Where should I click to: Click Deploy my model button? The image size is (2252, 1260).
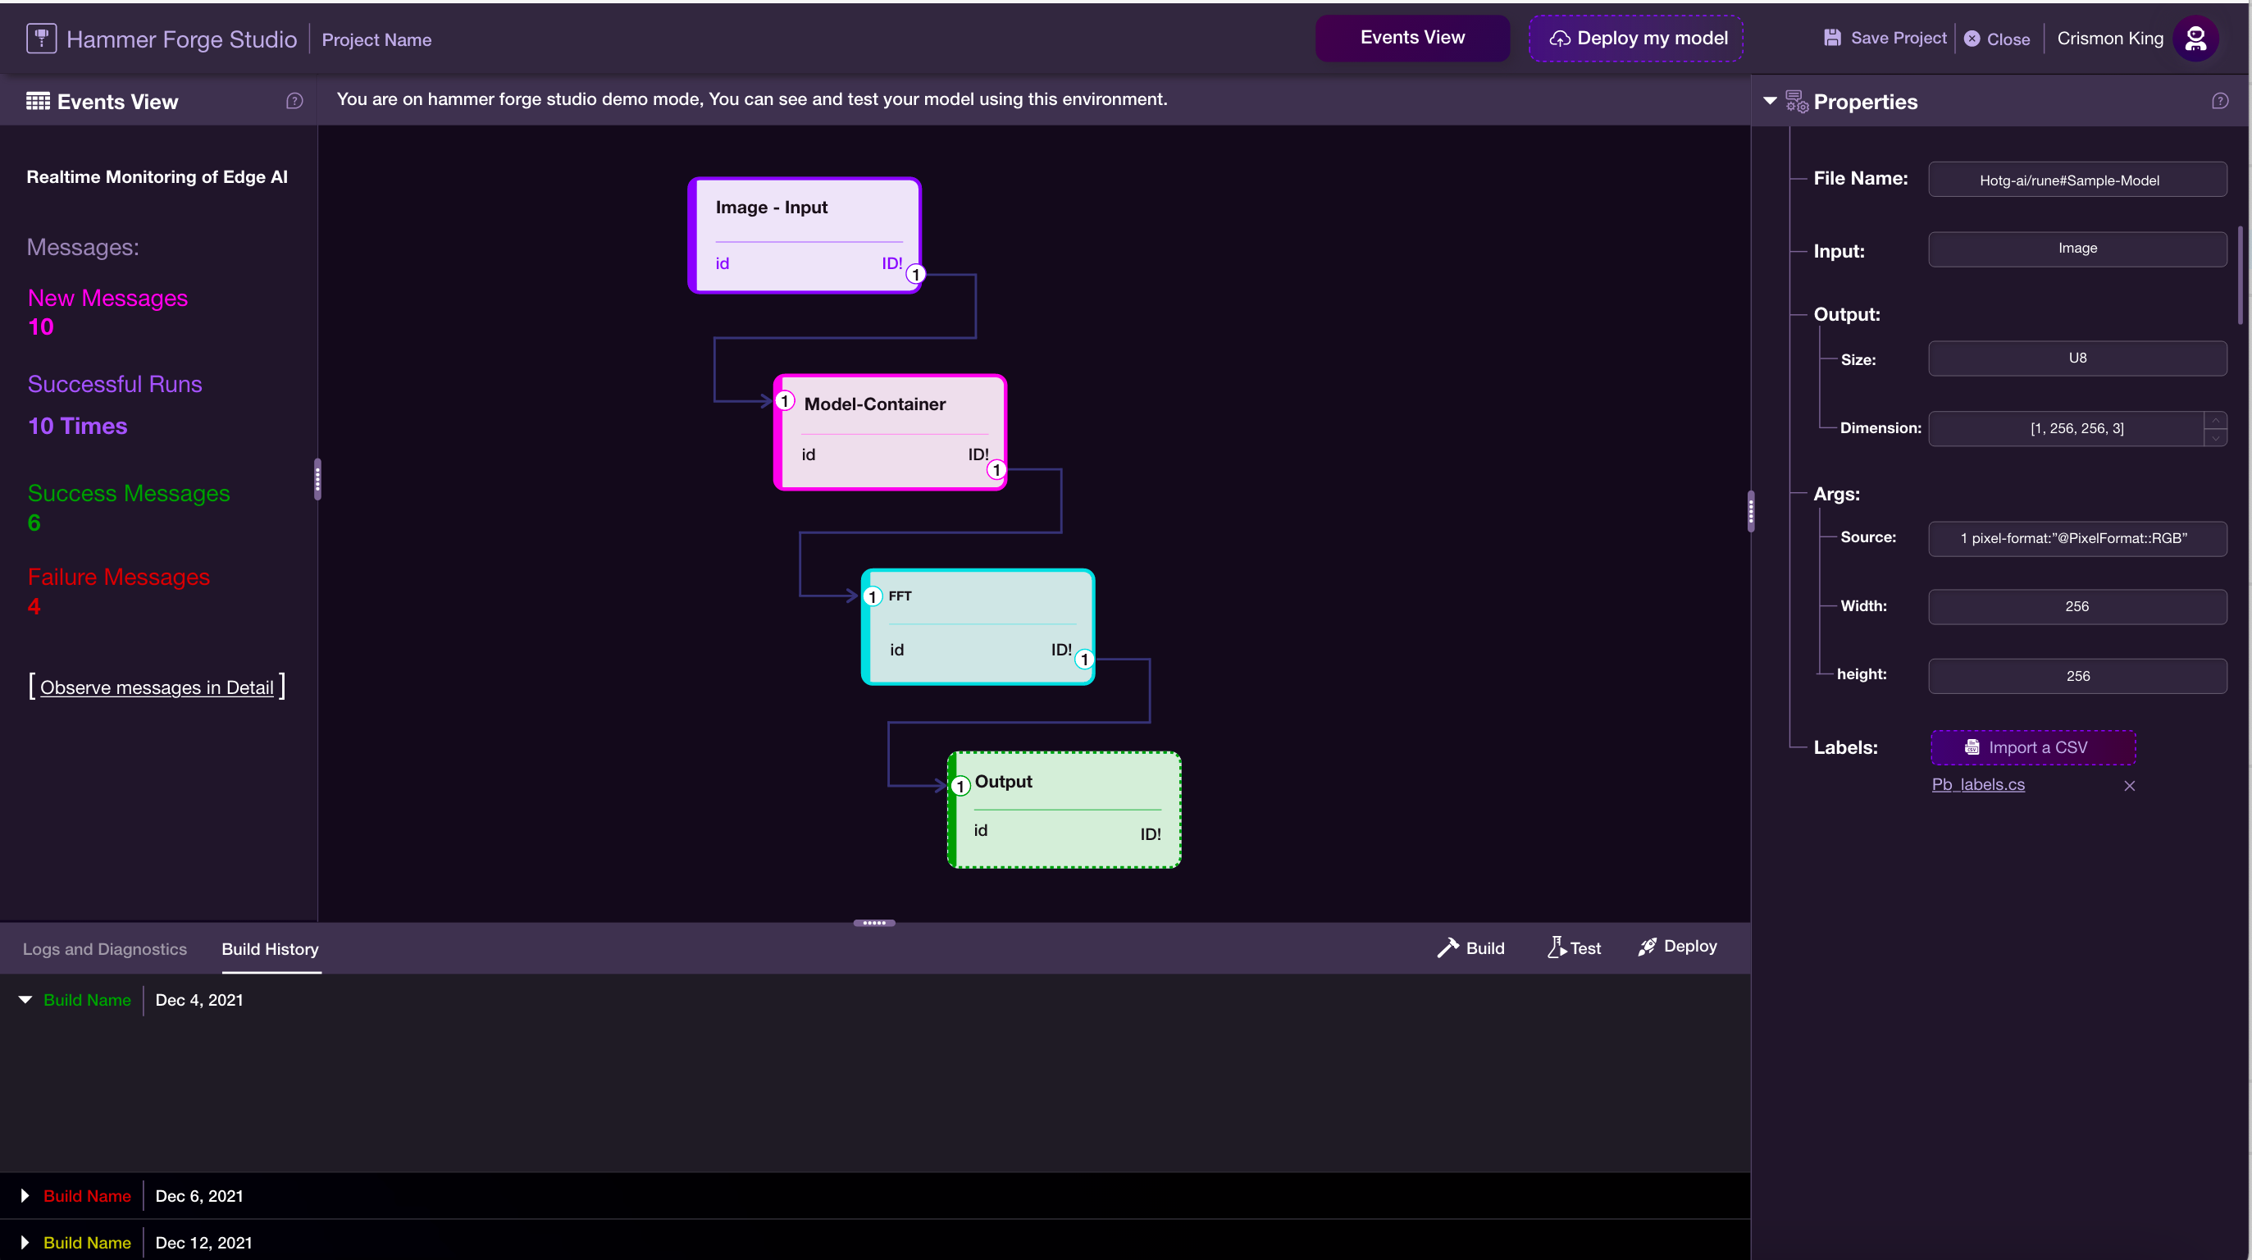click(1635, 39)
